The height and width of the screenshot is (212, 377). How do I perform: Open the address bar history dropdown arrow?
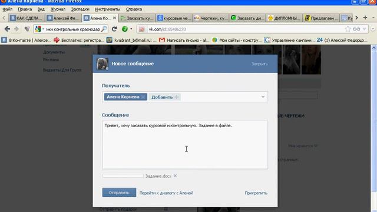pyautogui.click(x=364, y=29)
